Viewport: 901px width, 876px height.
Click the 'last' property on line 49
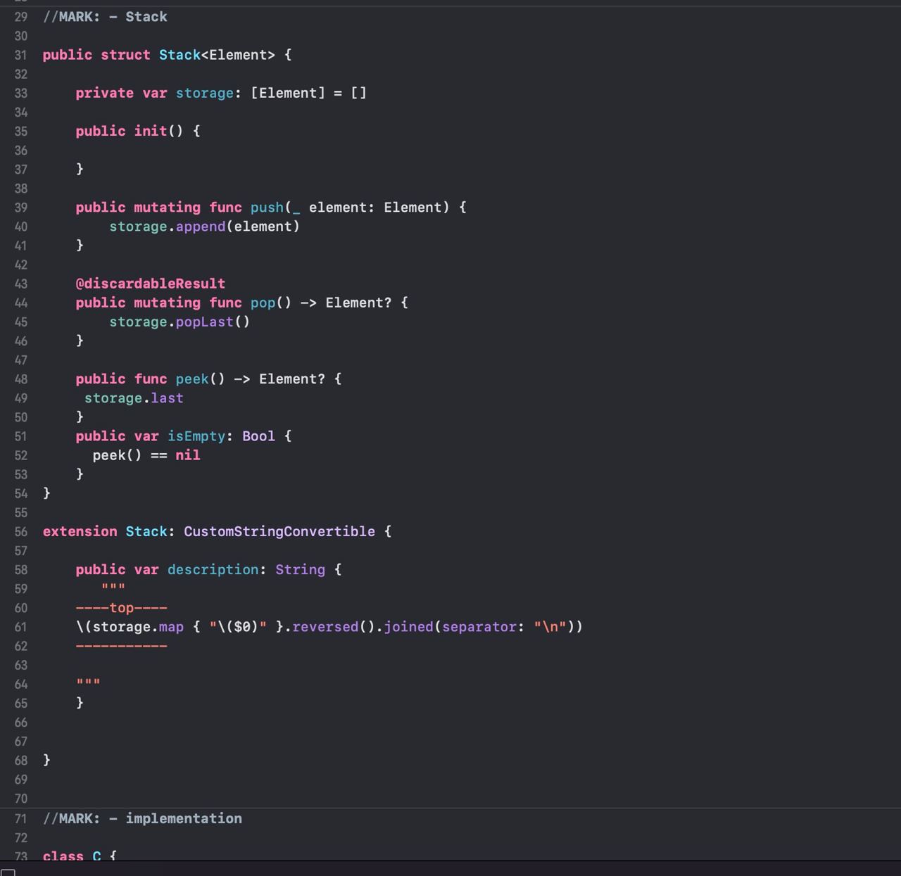(167, 398)
